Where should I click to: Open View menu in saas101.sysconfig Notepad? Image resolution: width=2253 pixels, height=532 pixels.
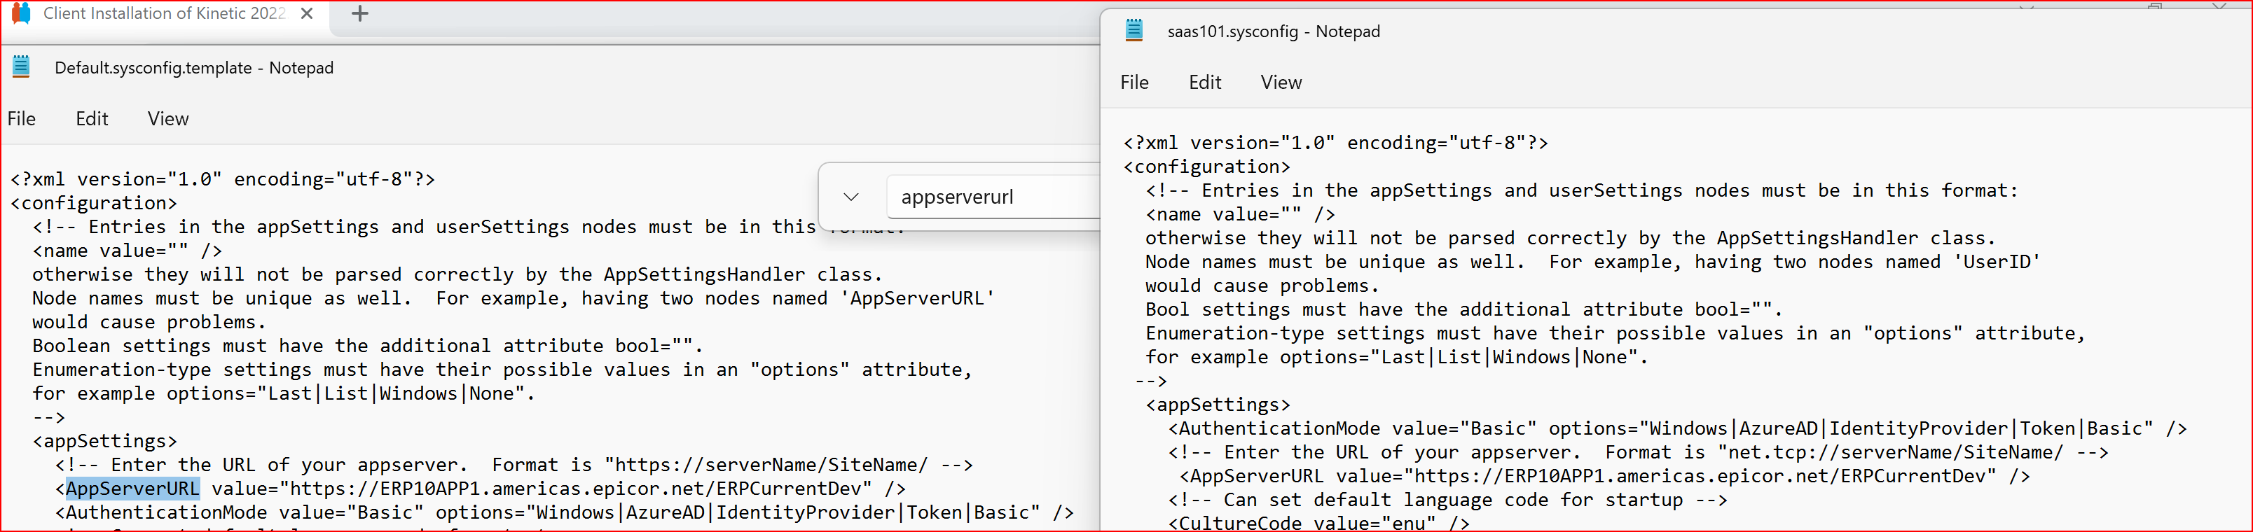(1281, 82)
